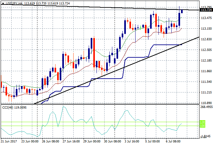Click the 5 Jul 00:00 time label
213x145 pixels.
coord(153,141)
